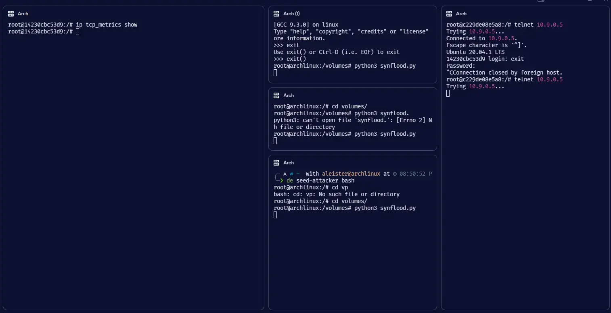Click the 'cd vp' command line

click(x=311, y=188)
